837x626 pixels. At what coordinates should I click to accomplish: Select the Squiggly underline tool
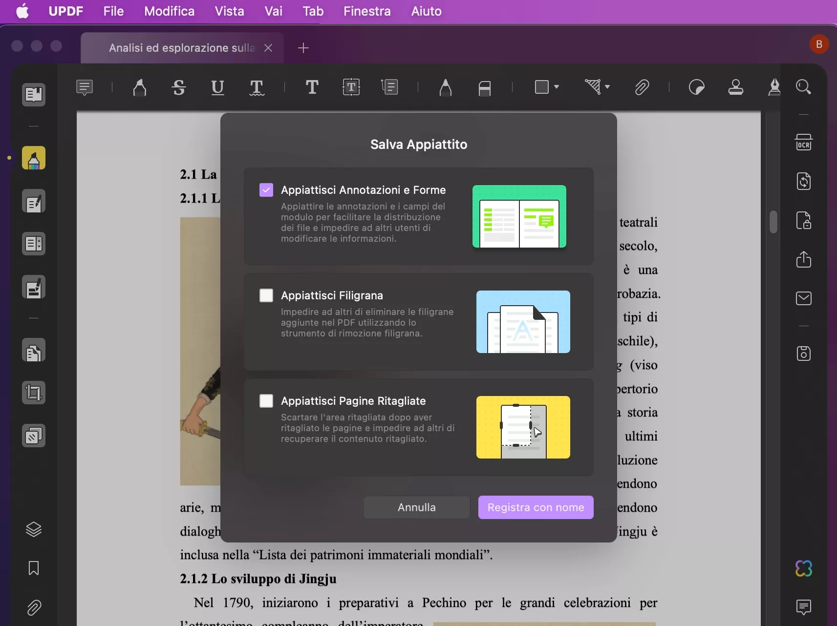257,87
